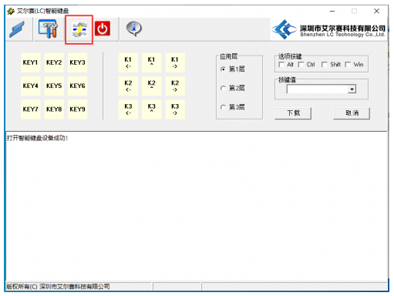Image resolution: width=394 pixels, height=296 pixels.
Task: Select the K1 left-arrow knob tile
Action: point(128,62)
